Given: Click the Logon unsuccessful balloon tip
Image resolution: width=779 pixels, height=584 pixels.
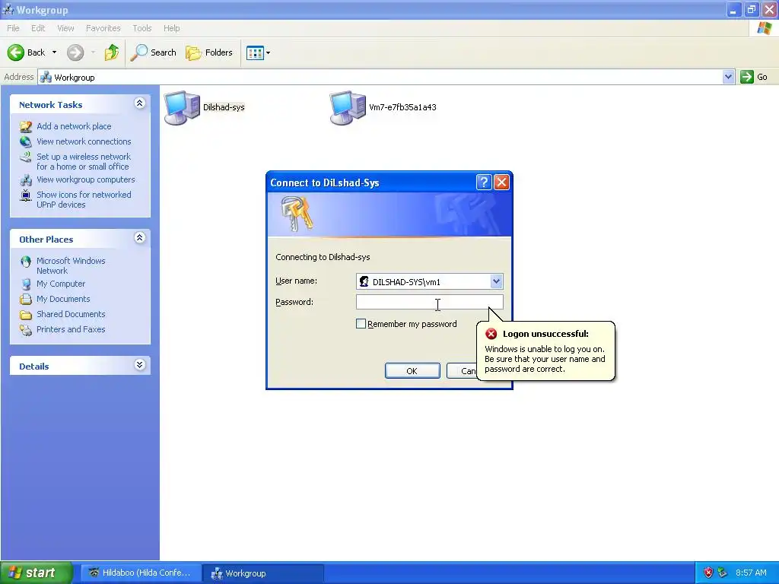Looking at the screenshot, I should [x=545, y=351].
